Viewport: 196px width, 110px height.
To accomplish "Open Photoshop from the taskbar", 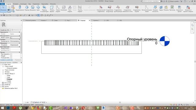I will coord(8,108).
